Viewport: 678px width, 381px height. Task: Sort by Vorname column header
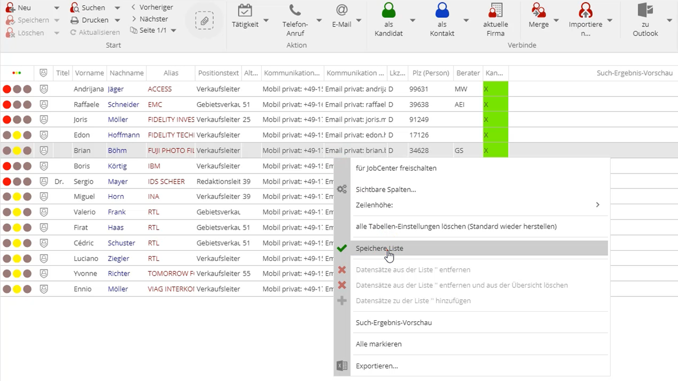click(x=89, y=73)
